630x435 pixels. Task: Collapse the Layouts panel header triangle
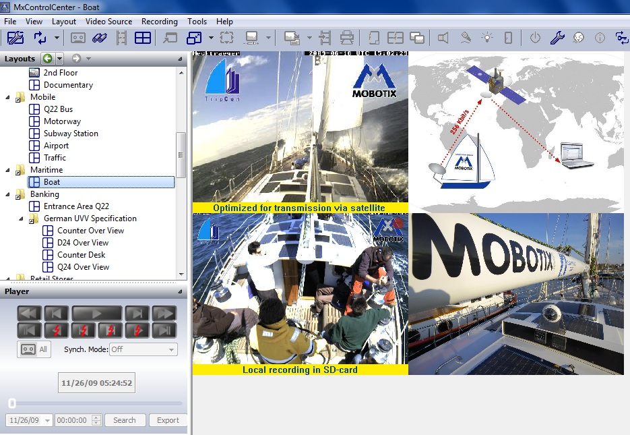(x=180, y=59)
